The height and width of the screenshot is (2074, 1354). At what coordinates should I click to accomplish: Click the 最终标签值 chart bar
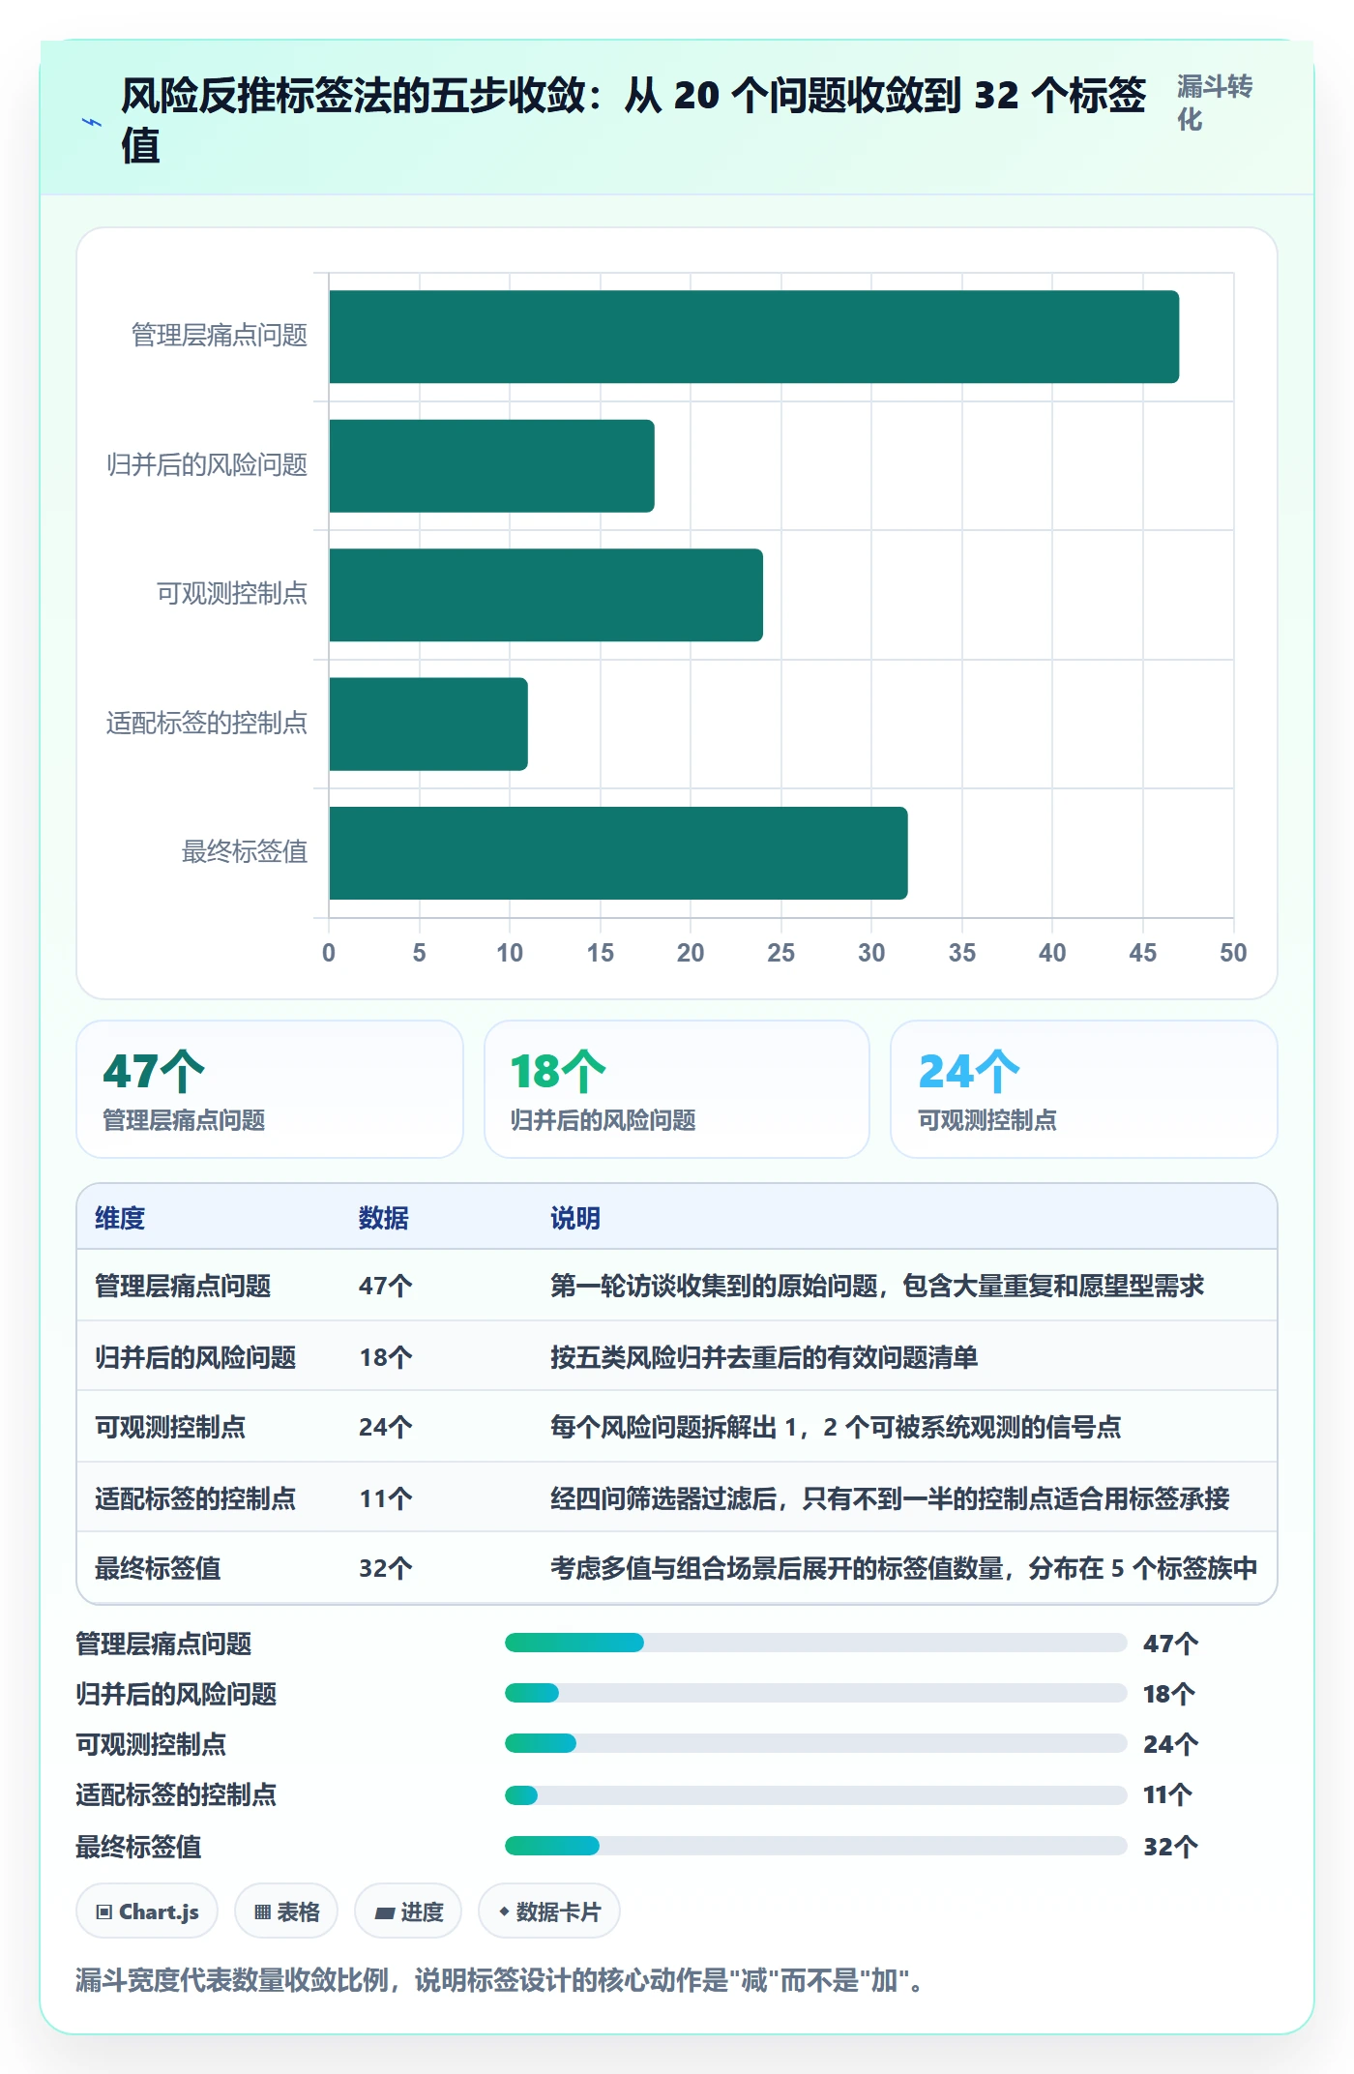pyautogui.click(x=619, y=853)
